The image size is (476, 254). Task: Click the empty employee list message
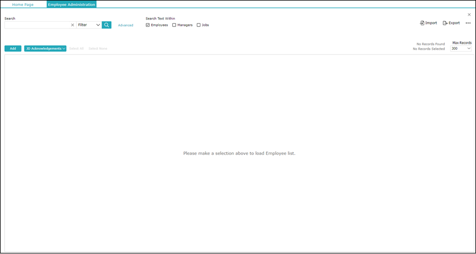pyautogui.click(x=239, y=153)
